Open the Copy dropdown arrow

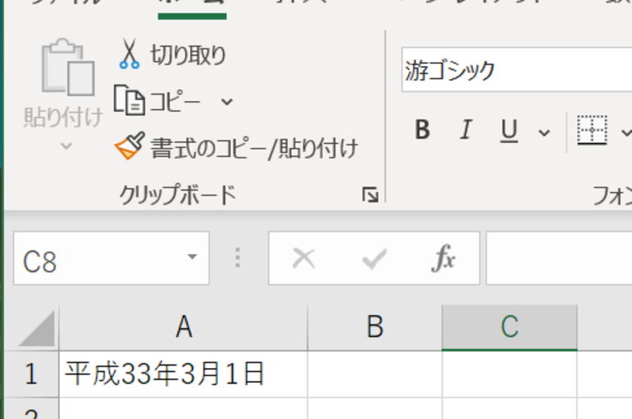point(227,102)
